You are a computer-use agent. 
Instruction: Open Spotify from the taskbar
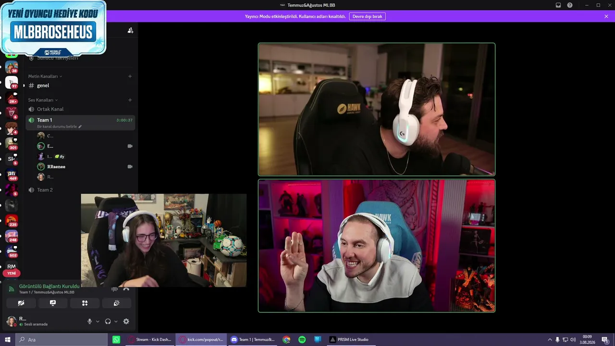click(302, 340)
